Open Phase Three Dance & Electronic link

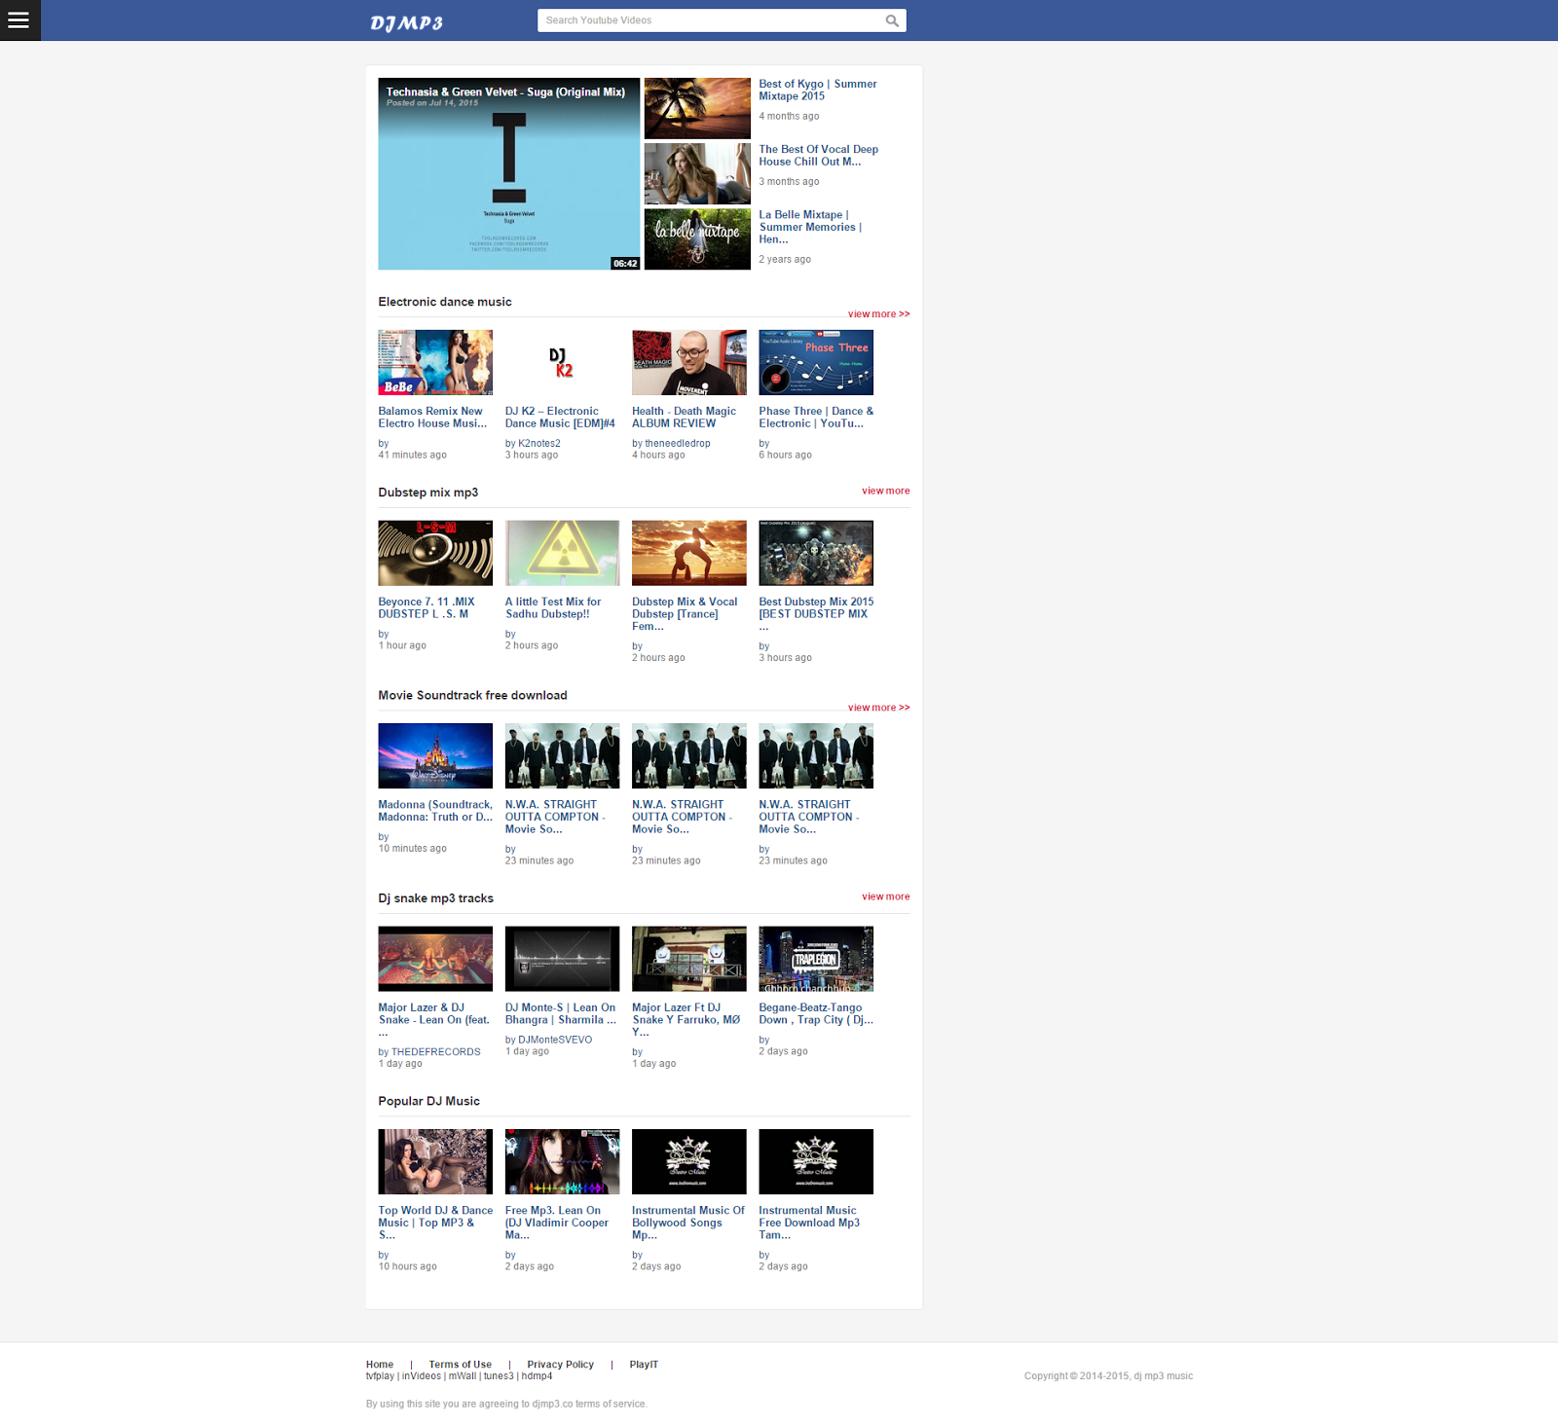click(816, 417)
